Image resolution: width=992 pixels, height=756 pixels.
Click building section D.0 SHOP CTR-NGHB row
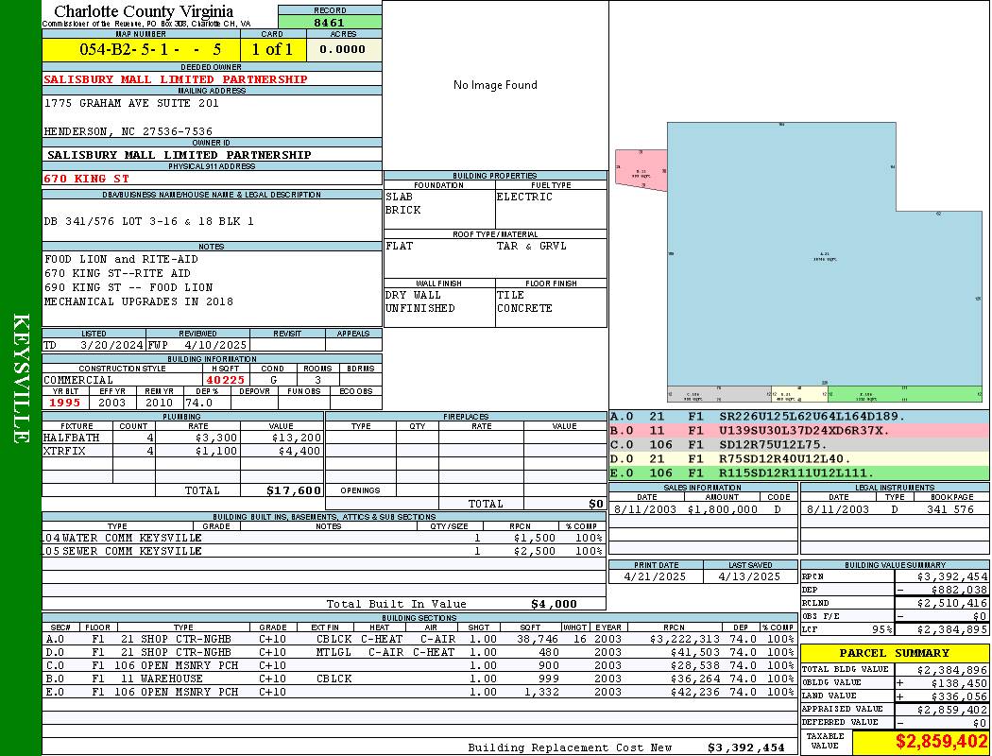tap(420, 652)
